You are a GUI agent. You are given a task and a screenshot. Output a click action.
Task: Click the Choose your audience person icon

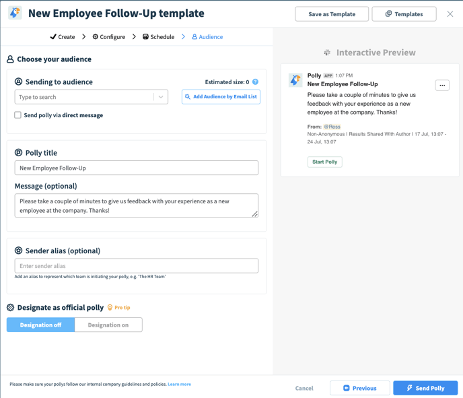point(10,59)
